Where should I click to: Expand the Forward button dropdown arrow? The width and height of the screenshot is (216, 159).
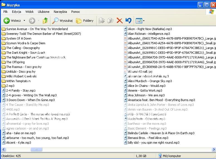coord(38,21)
